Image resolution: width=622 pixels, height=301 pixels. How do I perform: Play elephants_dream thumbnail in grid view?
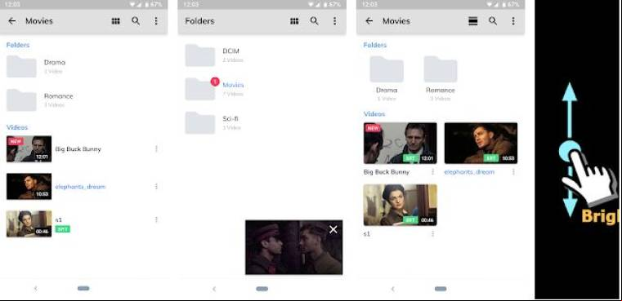click(x=481, y=143)
